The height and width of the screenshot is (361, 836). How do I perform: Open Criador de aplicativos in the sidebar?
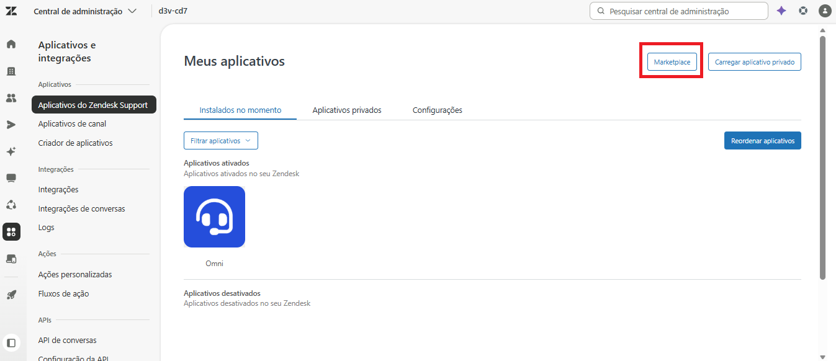point(75,143)
